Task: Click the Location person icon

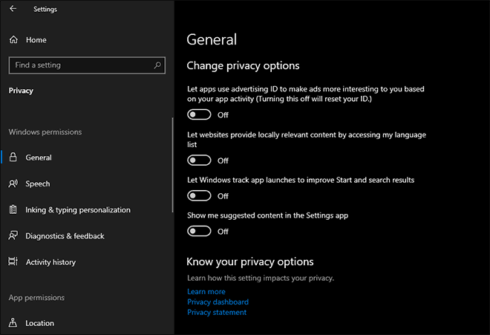Action: (13, 322)
